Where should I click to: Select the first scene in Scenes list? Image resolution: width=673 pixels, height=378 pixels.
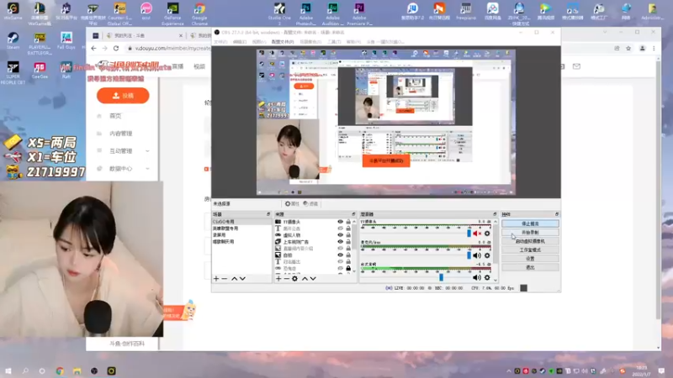[241, 222]
